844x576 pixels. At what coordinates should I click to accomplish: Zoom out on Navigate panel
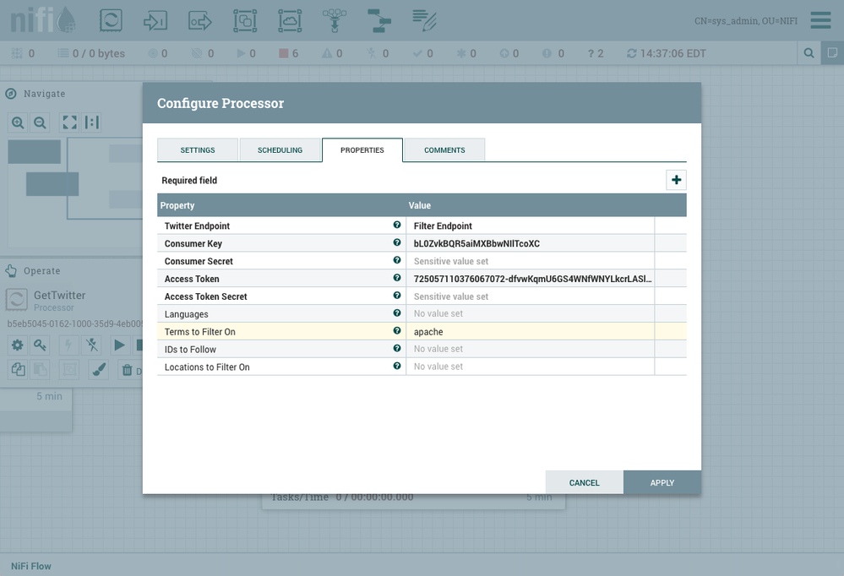(40, 122)
